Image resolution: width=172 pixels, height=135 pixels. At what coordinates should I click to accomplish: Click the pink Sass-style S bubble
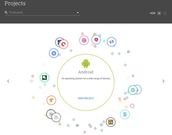pyautogui.click(x=84, y=40)
